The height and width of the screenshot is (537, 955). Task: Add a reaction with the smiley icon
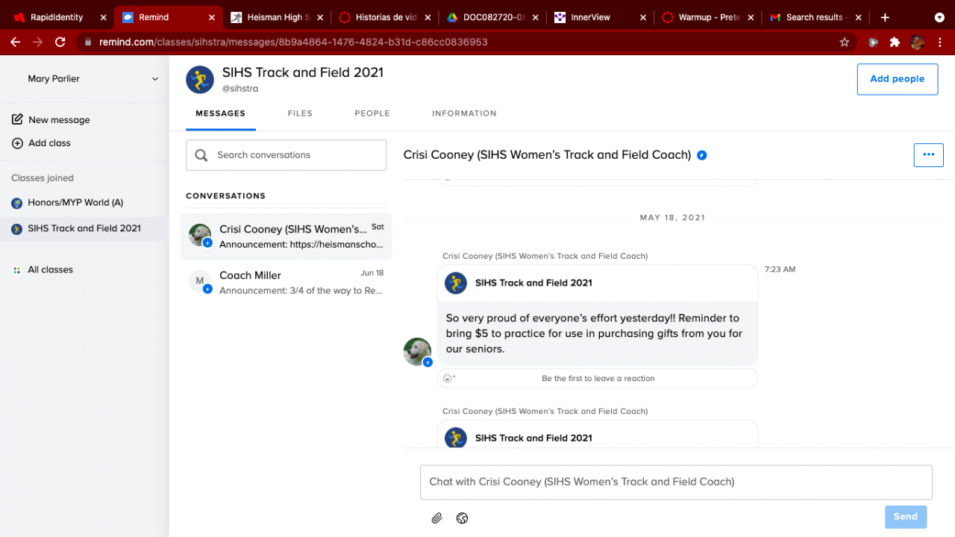(x=449, y=378)
